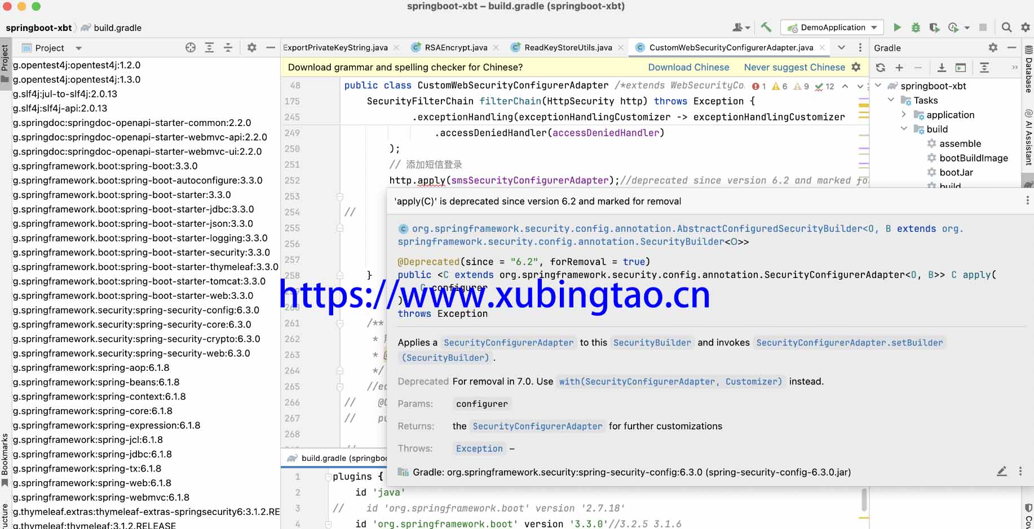
Task: Click lower editor vertical scrollbar
Action: coord(864,500)
